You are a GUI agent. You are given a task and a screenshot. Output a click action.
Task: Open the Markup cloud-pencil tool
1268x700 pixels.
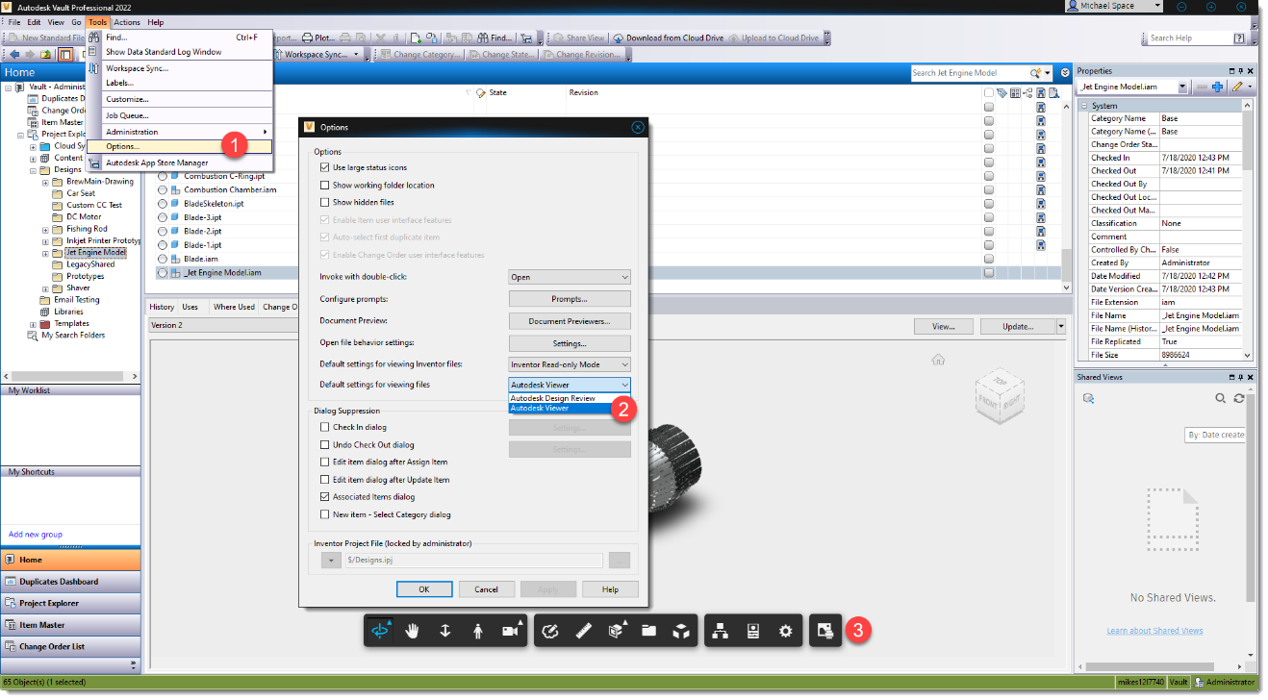coord(550,631)
